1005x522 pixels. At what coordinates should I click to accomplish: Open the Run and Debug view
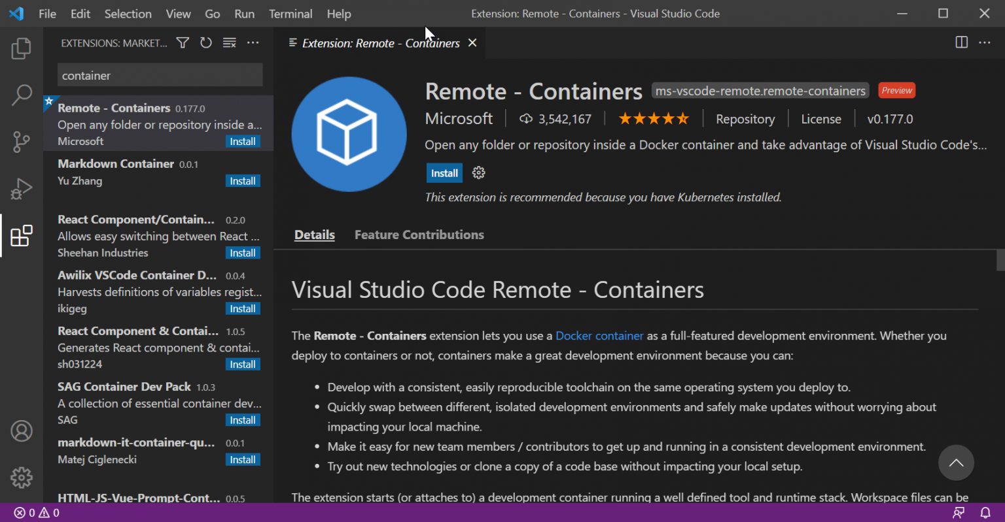pyautogui.click(x=22, y=189)
